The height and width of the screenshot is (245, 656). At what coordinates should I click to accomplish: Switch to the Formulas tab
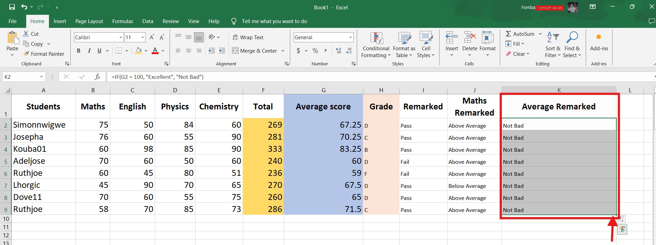point(122,21)
